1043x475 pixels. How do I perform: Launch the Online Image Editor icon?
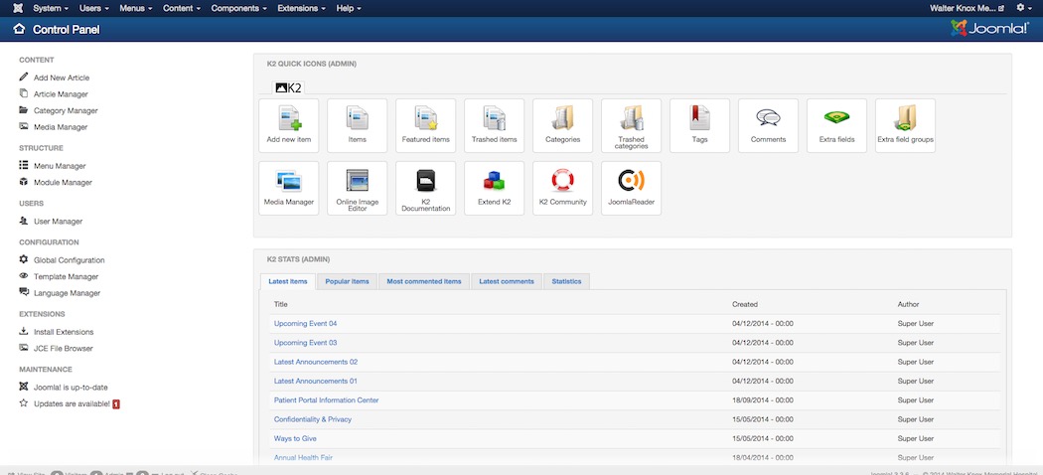point(358,188)
